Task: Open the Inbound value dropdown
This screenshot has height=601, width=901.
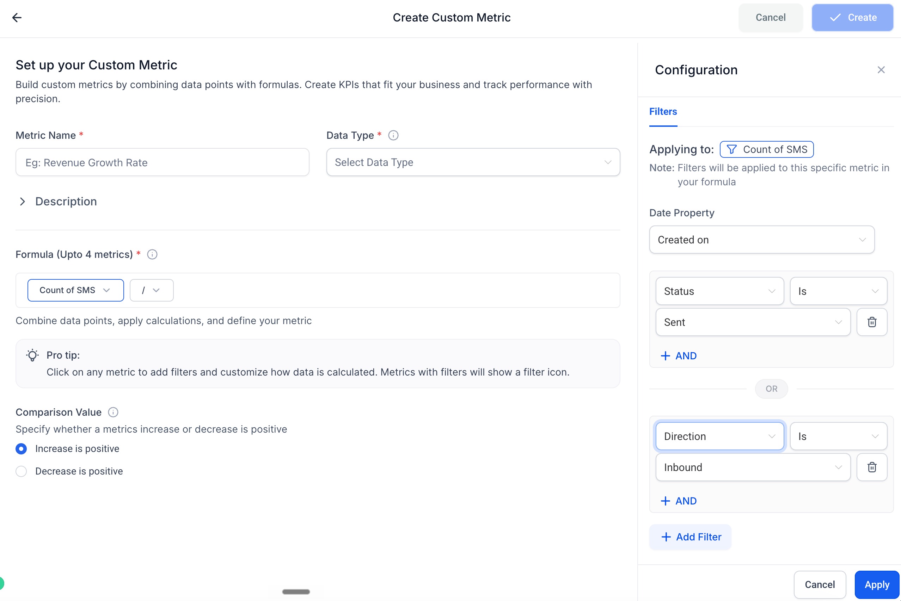Action: [x=753, y=467]
